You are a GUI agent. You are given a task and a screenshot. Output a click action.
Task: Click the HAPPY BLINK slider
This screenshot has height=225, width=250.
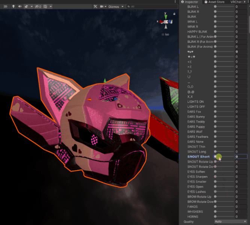[x=224, y=31]
